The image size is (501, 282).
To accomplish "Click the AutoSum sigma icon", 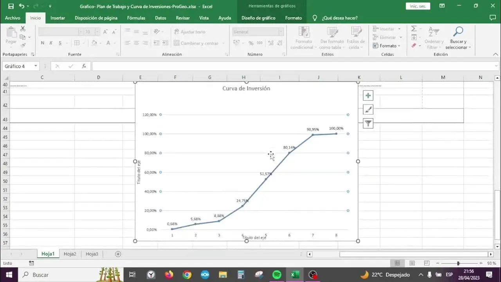I will (414, 29).
